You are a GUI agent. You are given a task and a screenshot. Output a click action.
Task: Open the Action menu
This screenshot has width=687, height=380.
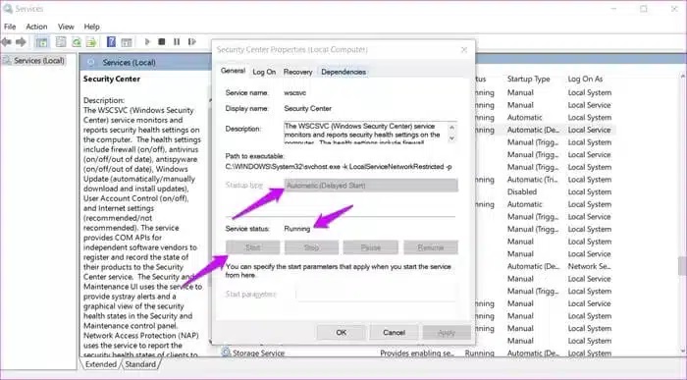[x=36, y=27]
